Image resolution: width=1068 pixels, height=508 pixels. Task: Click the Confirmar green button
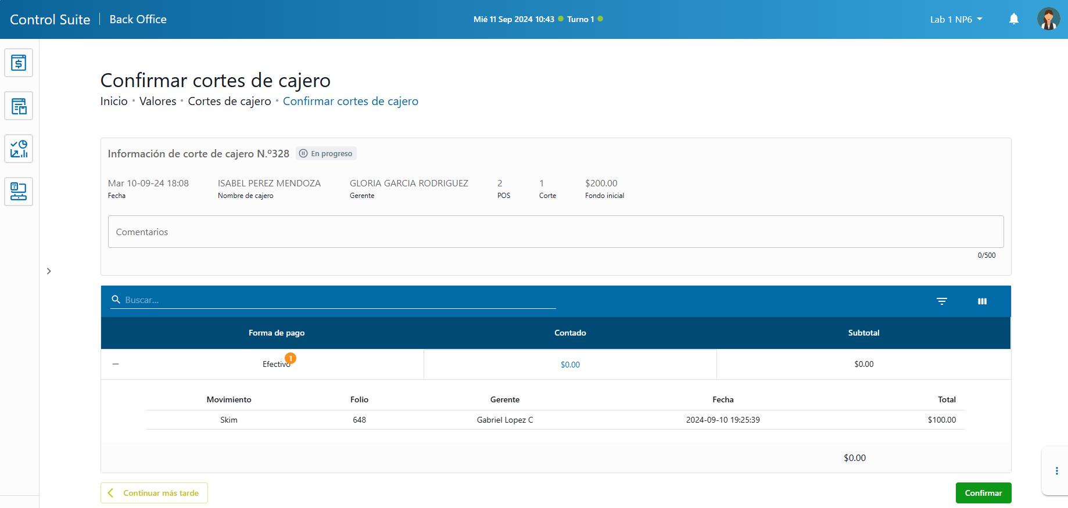tap(983, 493)
